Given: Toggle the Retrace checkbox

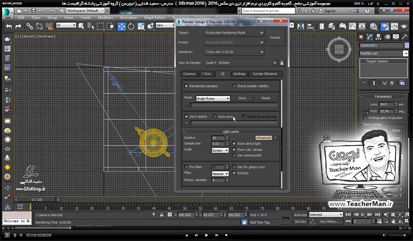Looking at the screenshot, I should (x=234, y=173).
